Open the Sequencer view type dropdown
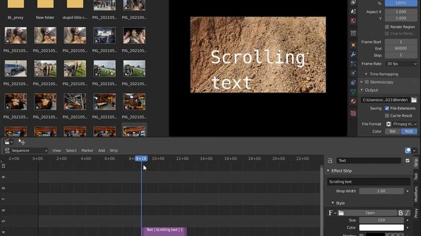The width and height of the screenshot is (421, 236). 26,151
